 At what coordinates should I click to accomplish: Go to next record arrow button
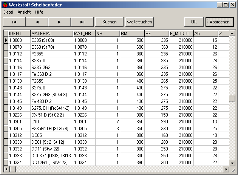pyautogui.click(x=60, y=22)
